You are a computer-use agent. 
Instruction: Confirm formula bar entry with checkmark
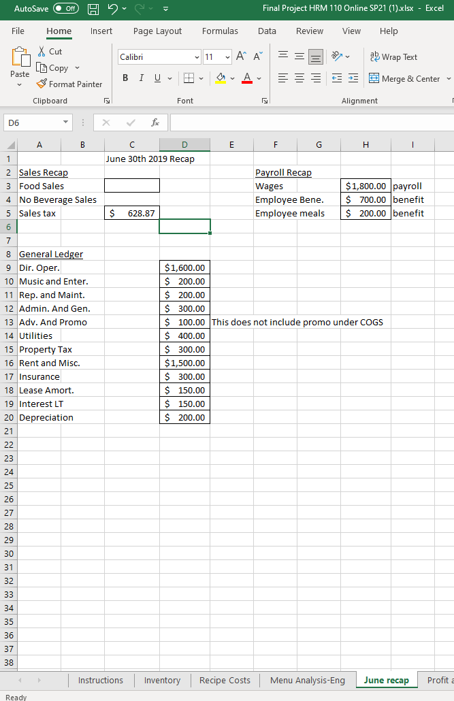click(x=131, y=123)
